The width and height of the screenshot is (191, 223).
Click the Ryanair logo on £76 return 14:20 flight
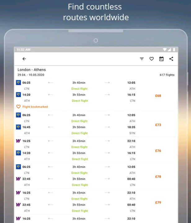tap(18, 153)
